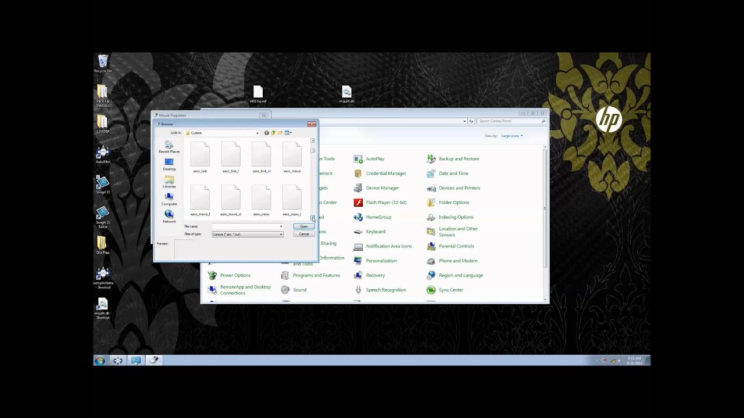Open Device Manager in Control Panel
Viewport: 744px width, 418px height.
(x=376, y=188)
